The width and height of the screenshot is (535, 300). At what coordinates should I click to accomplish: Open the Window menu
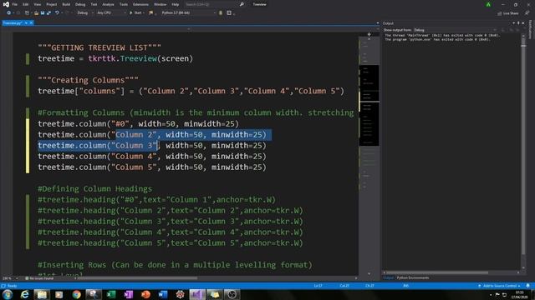click(160, 4)
